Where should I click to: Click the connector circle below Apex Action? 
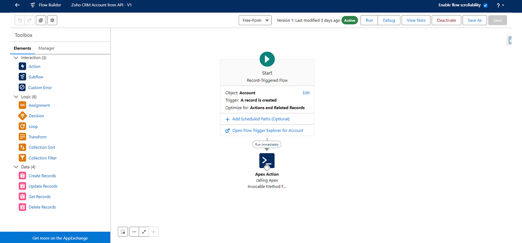(x=267, y=168)
